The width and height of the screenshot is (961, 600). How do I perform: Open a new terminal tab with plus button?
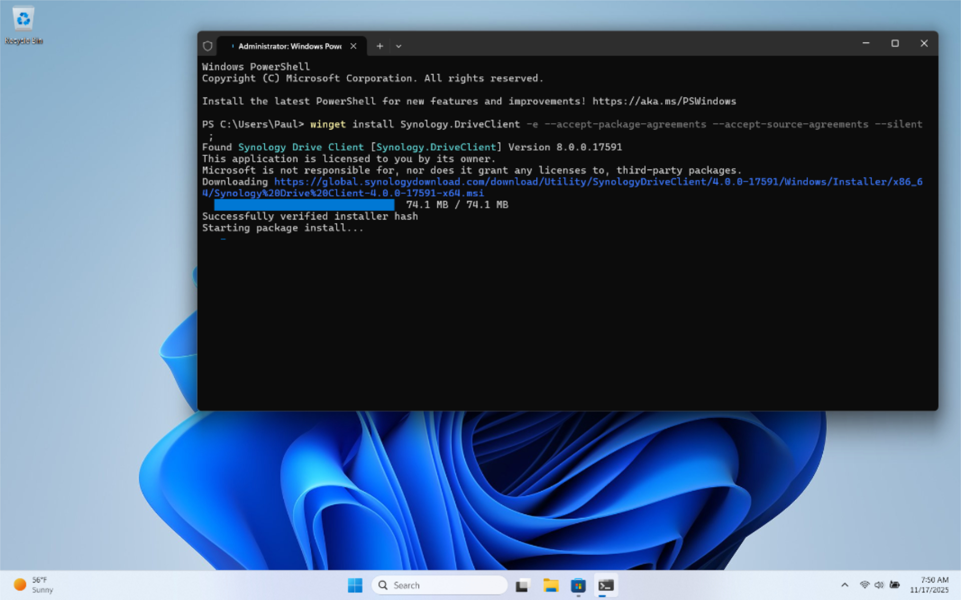pyautogui.click(x=380, y=46)
